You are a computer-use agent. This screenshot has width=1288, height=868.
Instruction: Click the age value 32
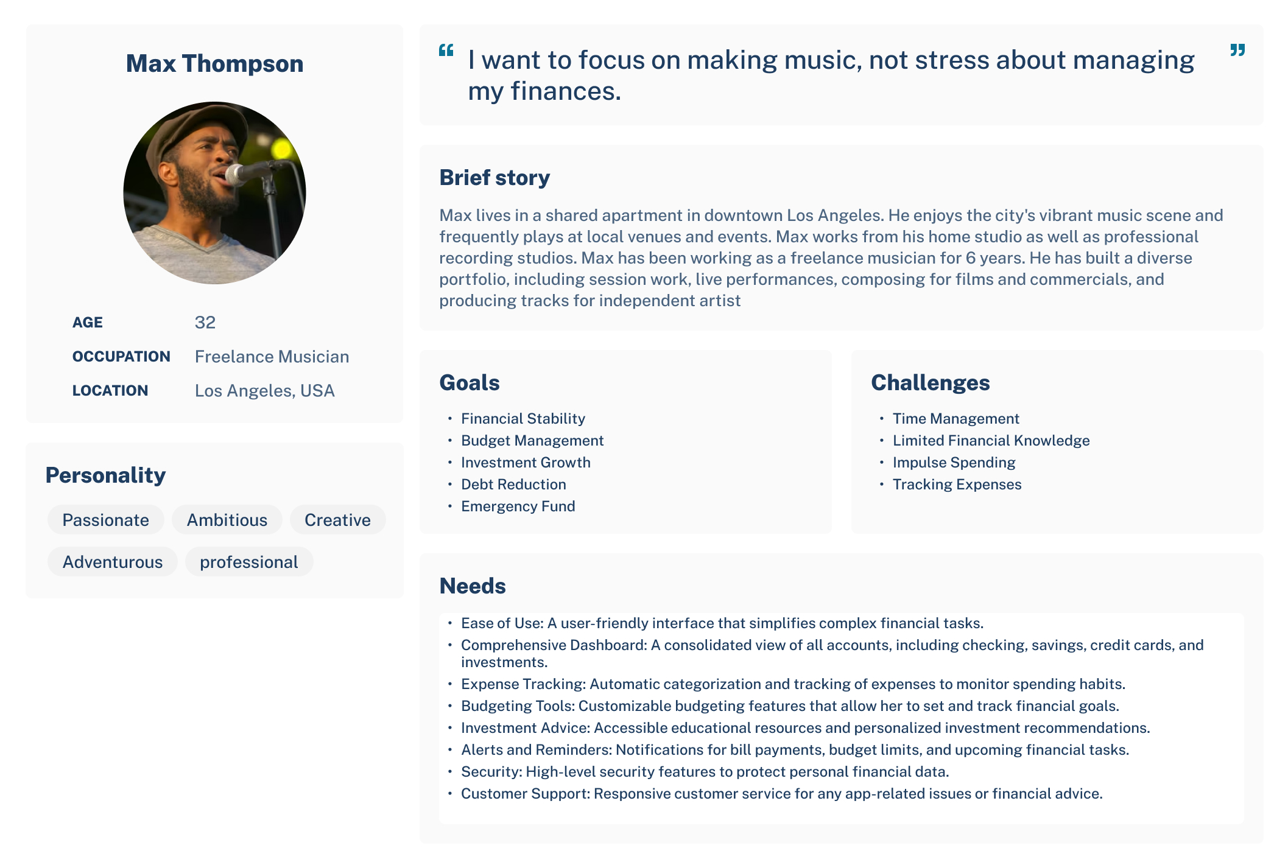tap(205, 323)
